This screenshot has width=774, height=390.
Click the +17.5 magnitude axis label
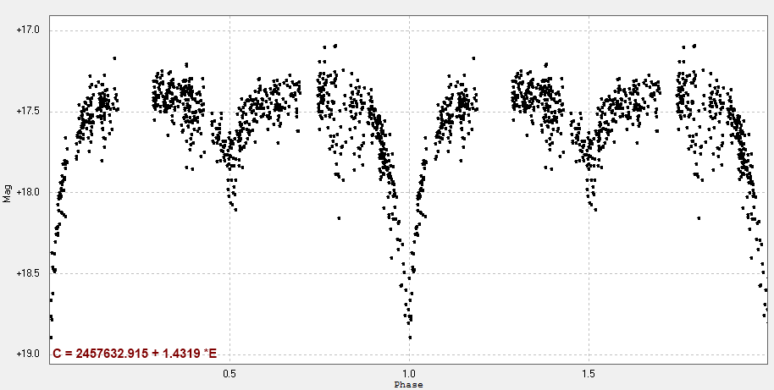[x=27, y=112]
